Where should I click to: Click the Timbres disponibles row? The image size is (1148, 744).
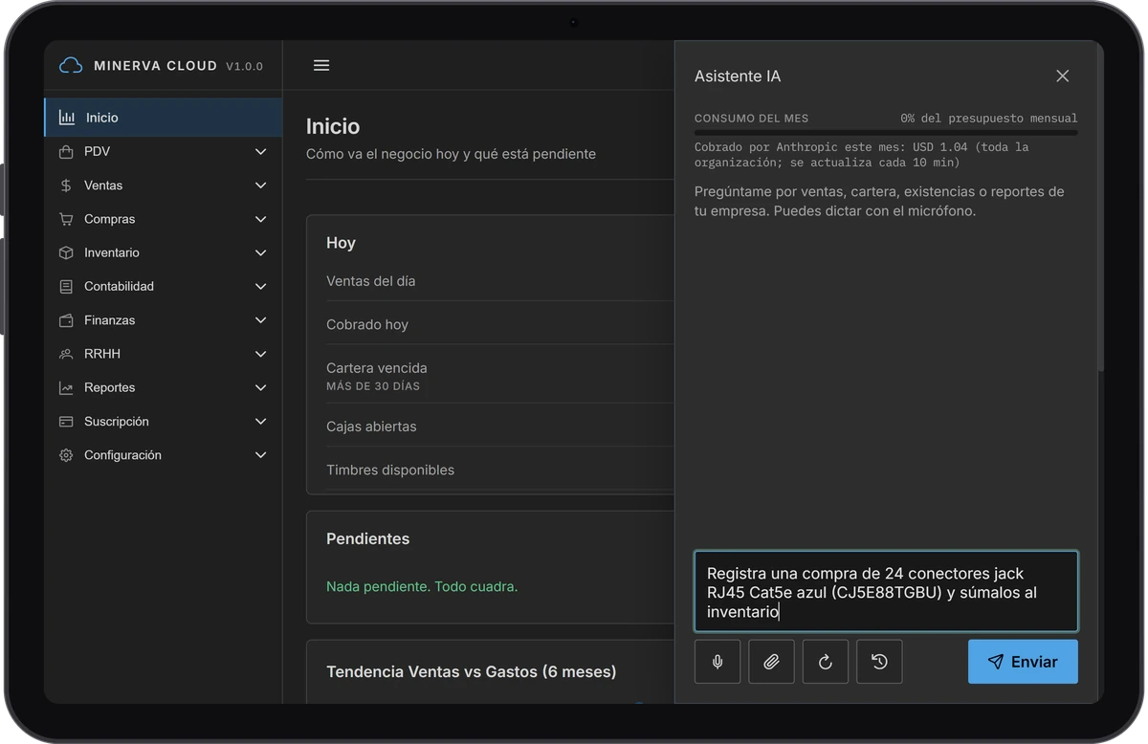point(499,470)
